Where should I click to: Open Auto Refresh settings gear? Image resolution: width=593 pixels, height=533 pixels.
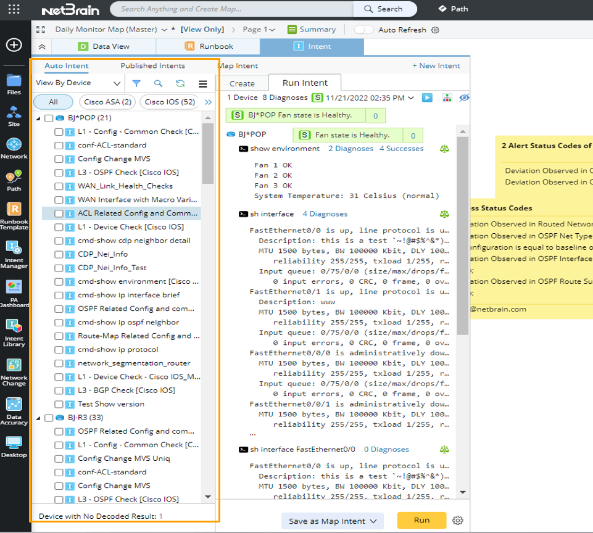[x=435, y=30]
